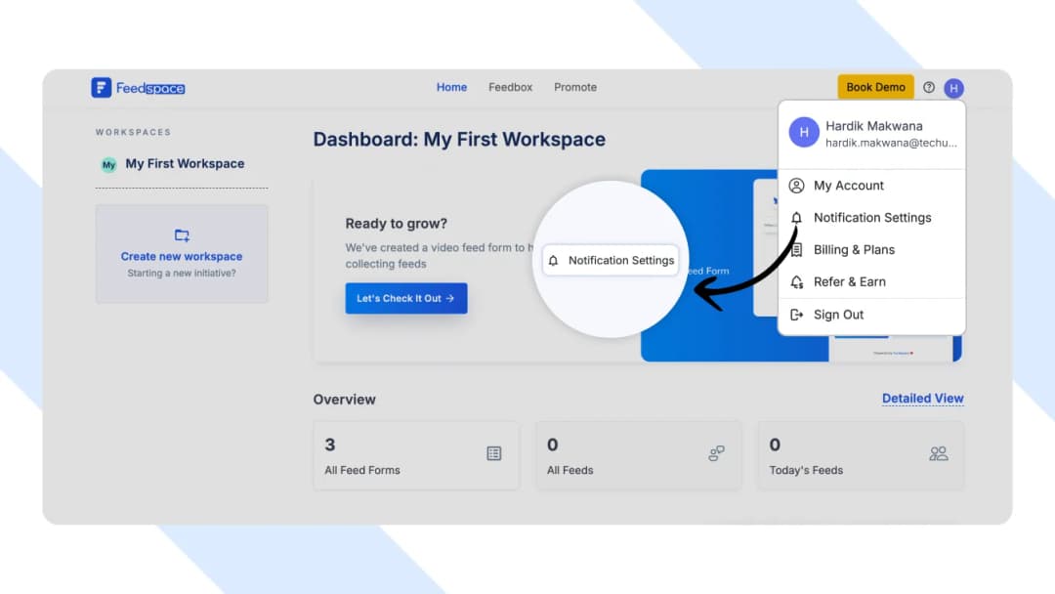Click the Book Demo button
This screenshot has height=594, width=1055.
click(x=875, y=87)
